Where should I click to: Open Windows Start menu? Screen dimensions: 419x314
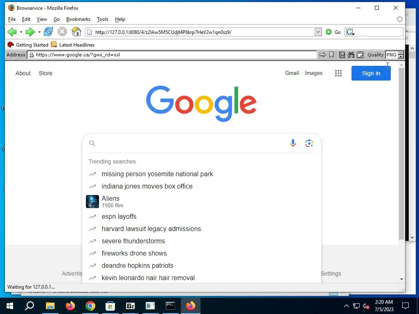[x=10, y=306]
